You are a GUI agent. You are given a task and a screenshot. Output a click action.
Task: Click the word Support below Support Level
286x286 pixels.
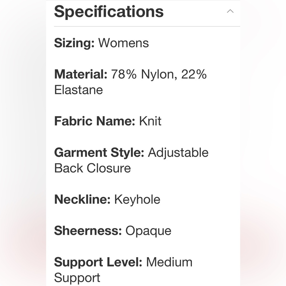click(x=77, y=278)
